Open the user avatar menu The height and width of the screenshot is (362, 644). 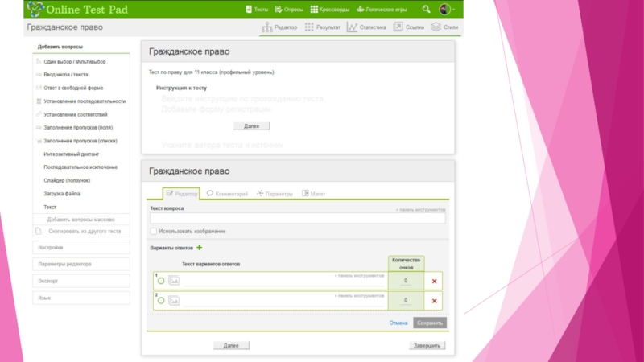pos(447,9)
